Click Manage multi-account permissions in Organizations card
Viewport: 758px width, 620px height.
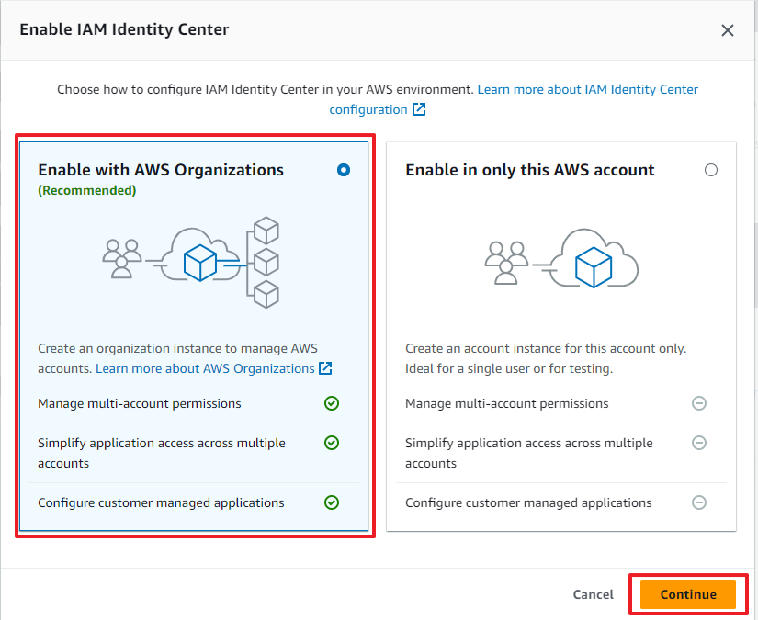(140, 403)
